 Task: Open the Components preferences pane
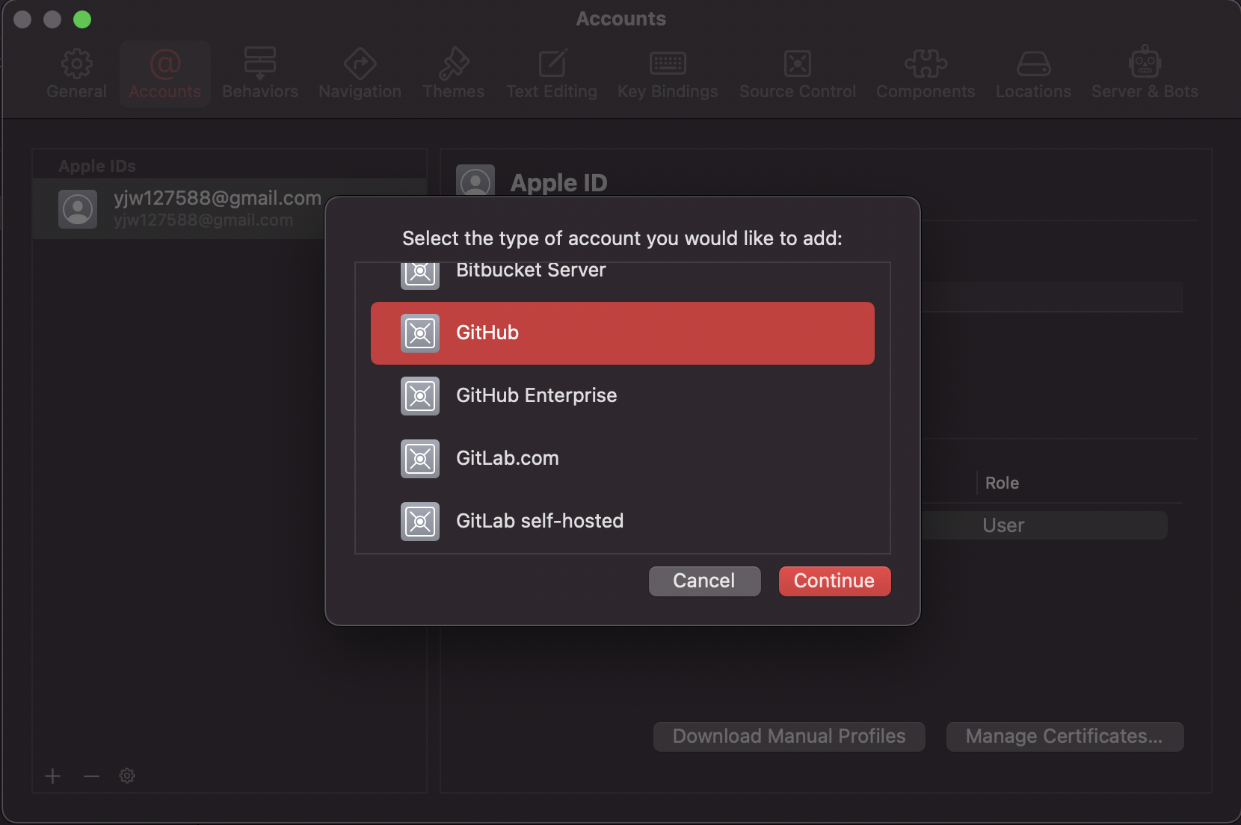click(926, 74)
